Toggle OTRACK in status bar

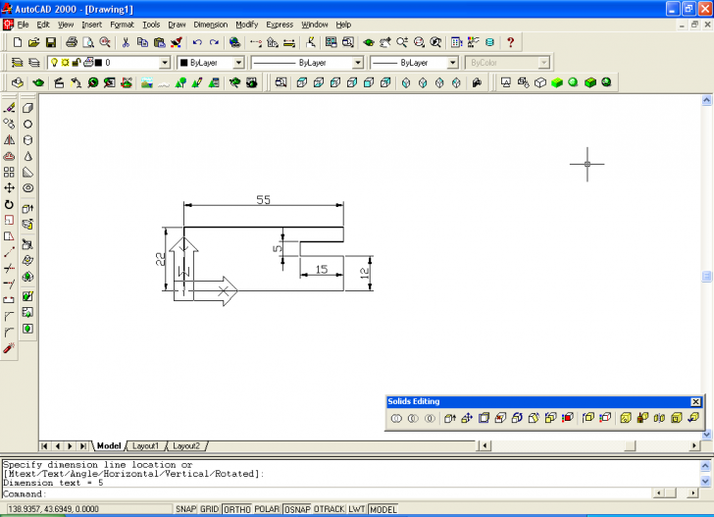coord(329,509)
